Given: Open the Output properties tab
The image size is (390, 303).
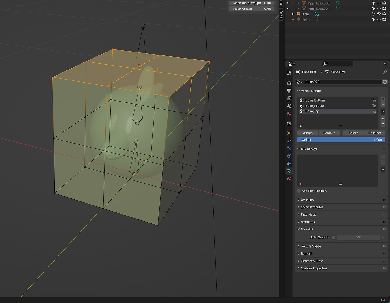Looking at the screenshot, I should coord(289,91).
